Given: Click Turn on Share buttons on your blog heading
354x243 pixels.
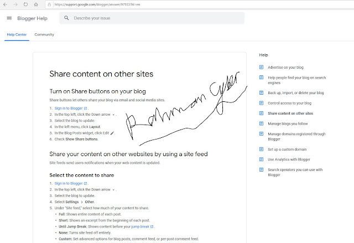Looking at the screenshot, I should [97, 91].
